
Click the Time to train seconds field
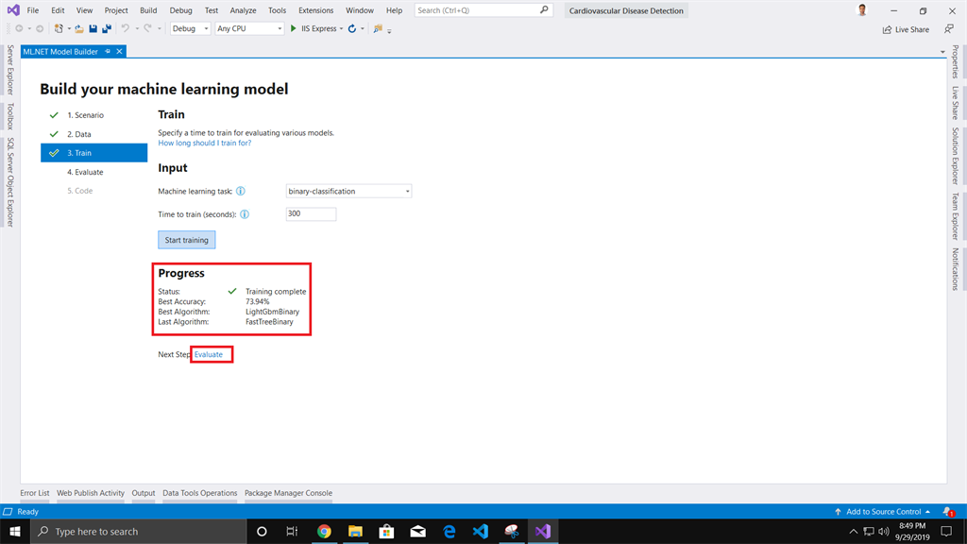click(x=311, y=214)
